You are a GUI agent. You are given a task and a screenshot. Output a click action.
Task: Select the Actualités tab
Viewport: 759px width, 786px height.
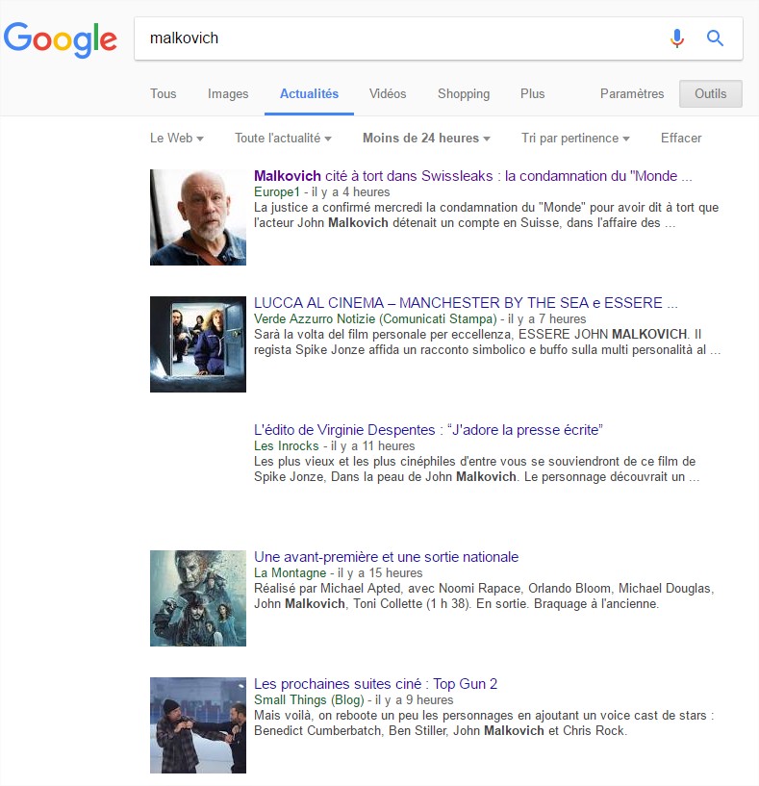(309, 93)
